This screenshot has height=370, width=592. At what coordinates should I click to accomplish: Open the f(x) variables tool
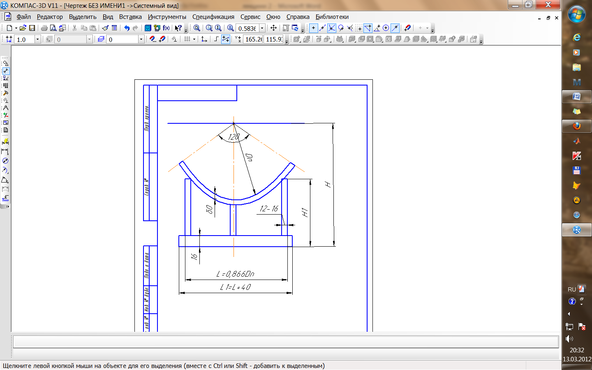point(166,28)
